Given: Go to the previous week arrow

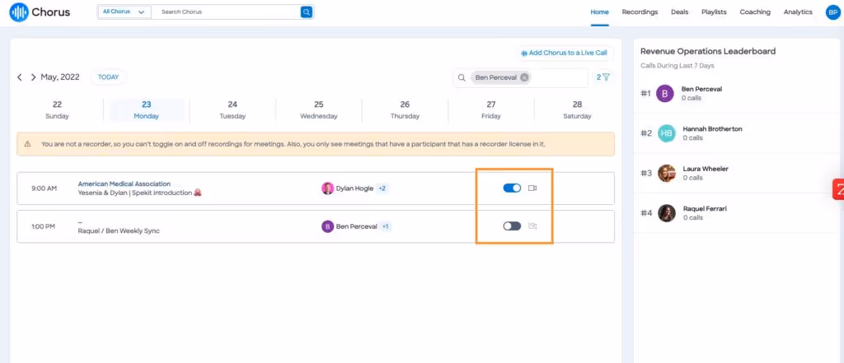Looking at the screenshot, I should coord(20,77).
